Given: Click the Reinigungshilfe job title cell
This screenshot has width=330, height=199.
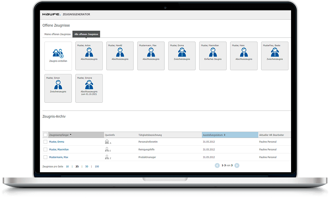Looking at the screenshot, I should (x=147, y=149).
